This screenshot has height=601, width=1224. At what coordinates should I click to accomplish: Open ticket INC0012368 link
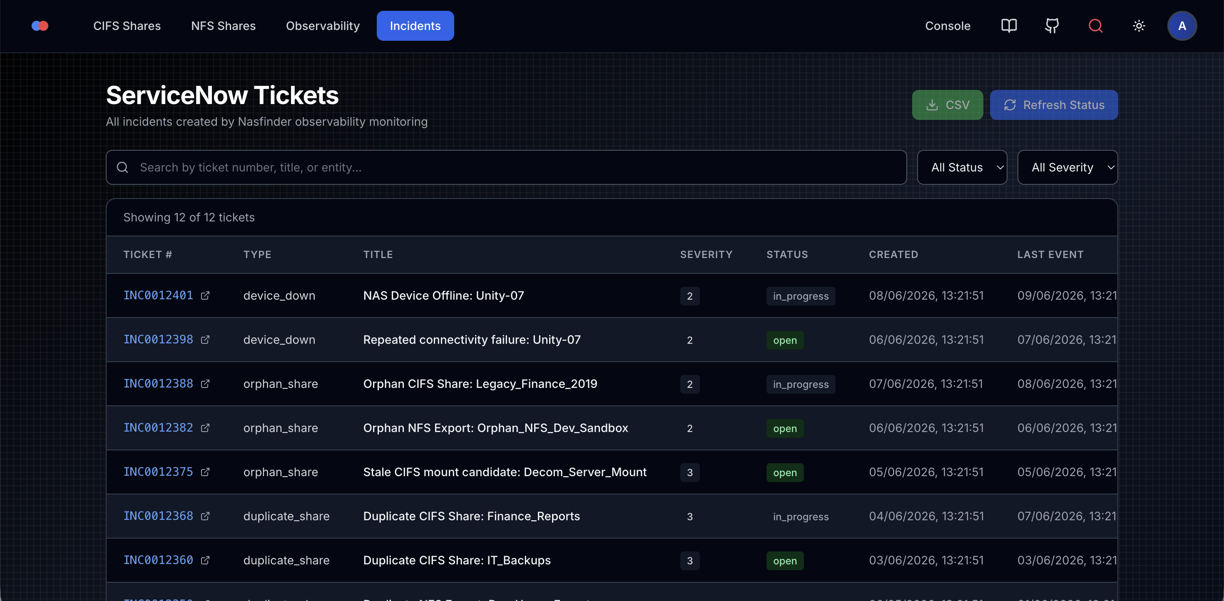click(x=158, y=517)
